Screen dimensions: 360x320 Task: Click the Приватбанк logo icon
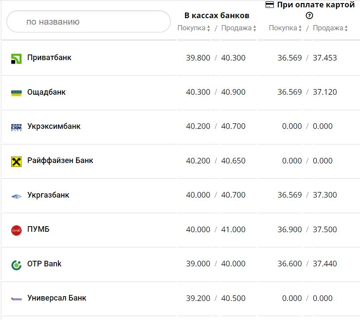pos(16,59)
